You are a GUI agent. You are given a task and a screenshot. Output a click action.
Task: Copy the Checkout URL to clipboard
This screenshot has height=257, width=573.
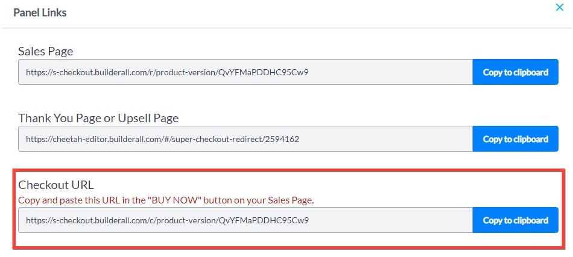click(515, 220)
